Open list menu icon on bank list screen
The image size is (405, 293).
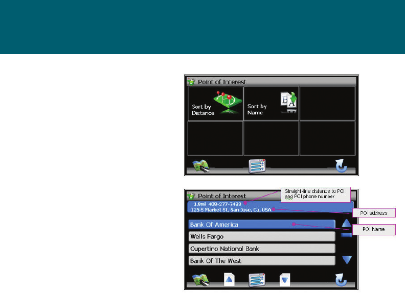coord(257,280)
